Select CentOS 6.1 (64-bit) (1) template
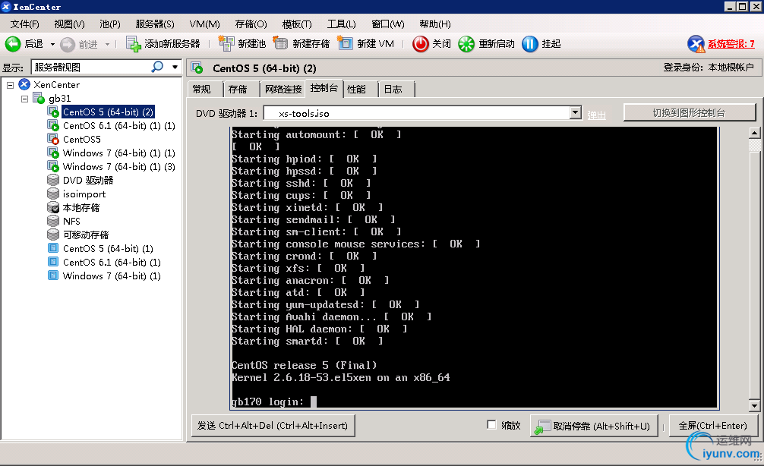 [x=112, y=262]
